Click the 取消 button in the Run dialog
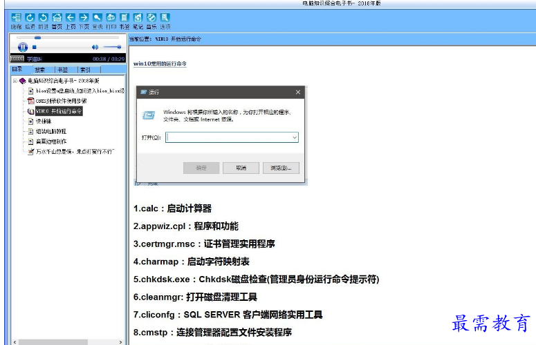Viewport: 536px width, 345px height. 241,168
